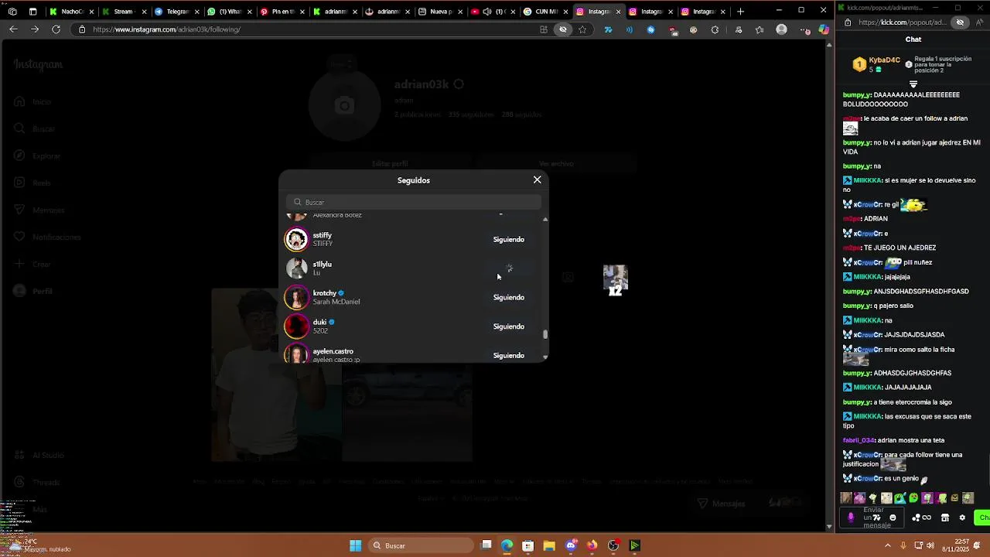Open Kick chat settings gear
The image size is (990, 557).
962,518
